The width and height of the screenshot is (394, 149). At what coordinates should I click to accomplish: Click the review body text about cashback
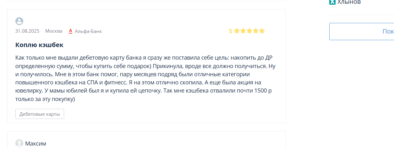pos(146,78)
